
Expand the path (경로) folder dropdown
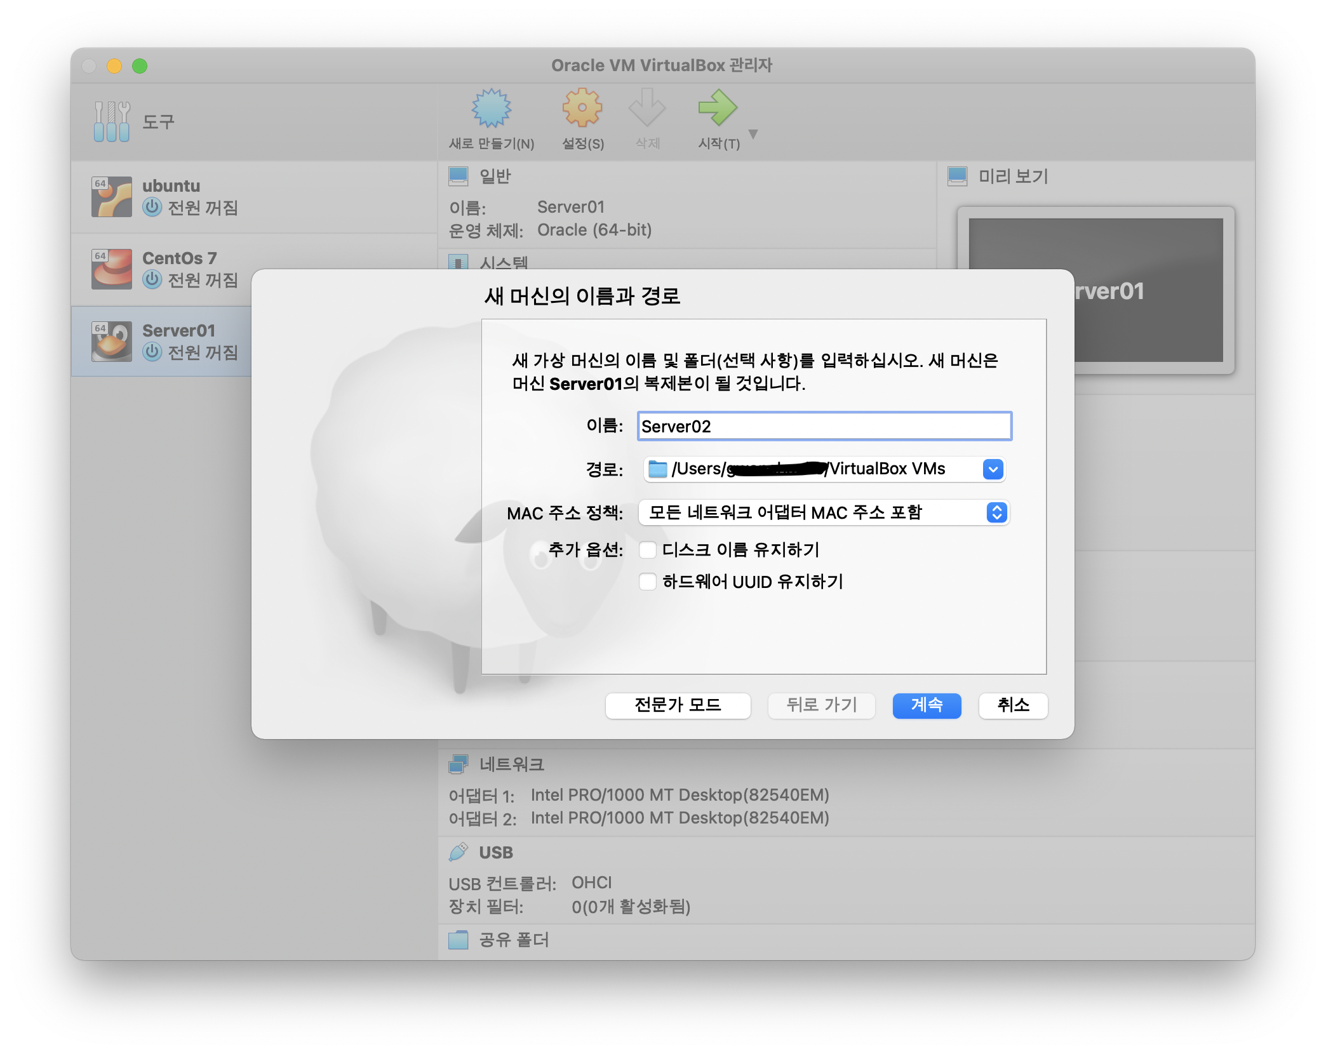point(993,469)
